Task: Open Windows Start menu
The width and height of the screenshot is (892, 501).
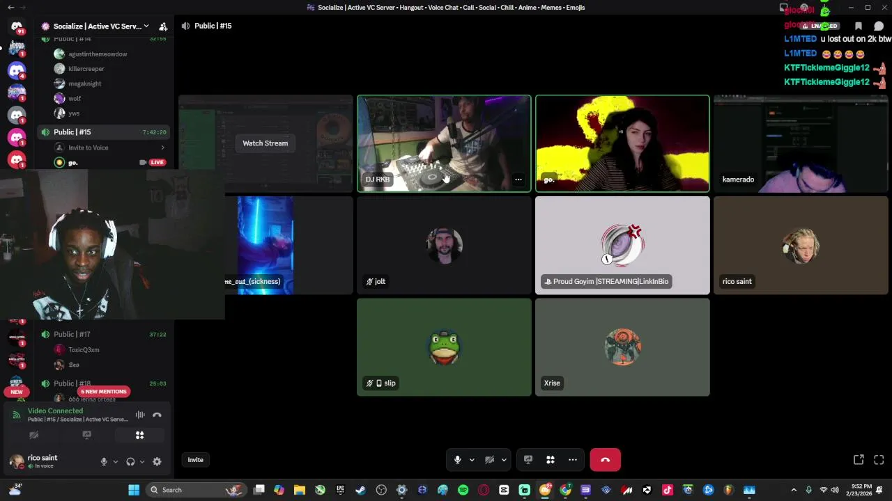Action: click(x=134, y=490)
